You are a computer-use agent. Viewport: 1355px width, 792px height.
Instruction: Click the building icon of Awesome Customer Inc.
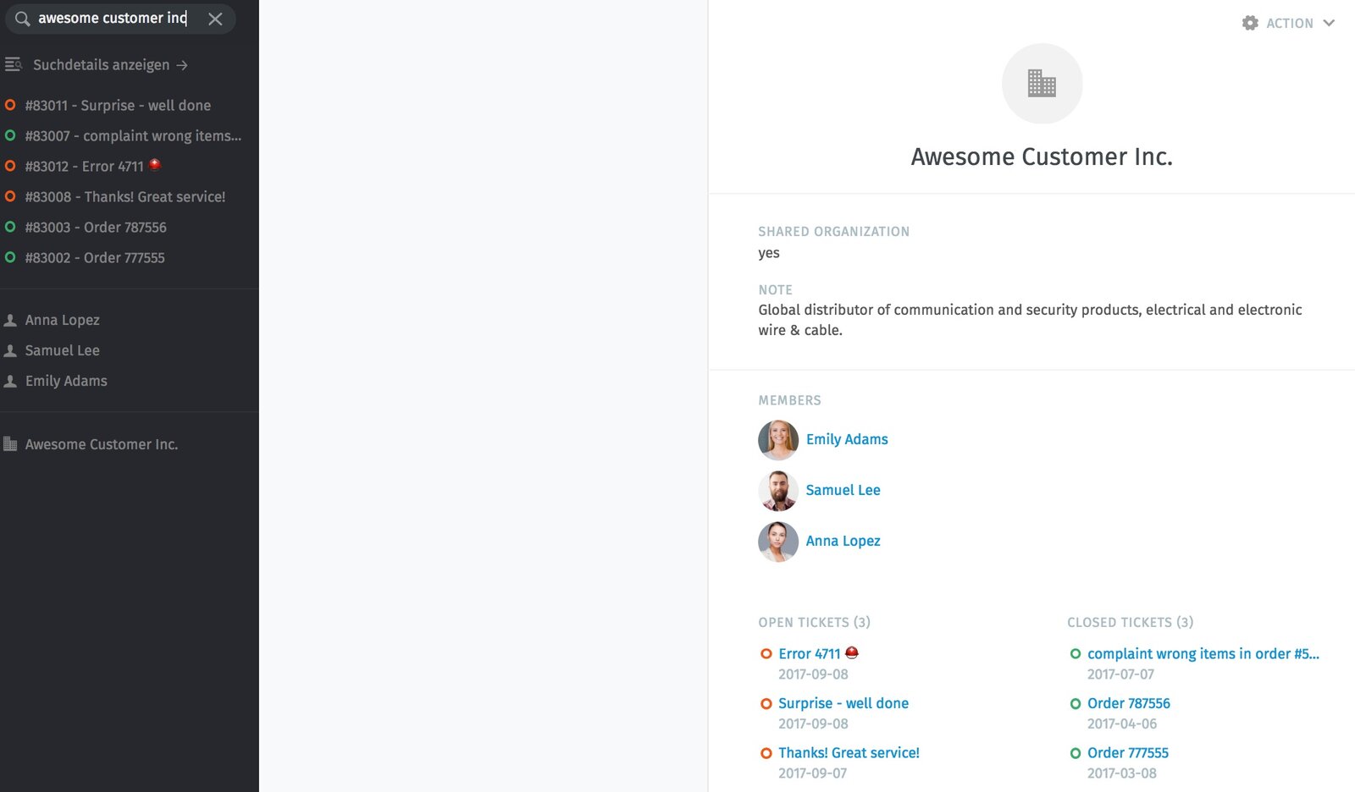pos(12,443)
